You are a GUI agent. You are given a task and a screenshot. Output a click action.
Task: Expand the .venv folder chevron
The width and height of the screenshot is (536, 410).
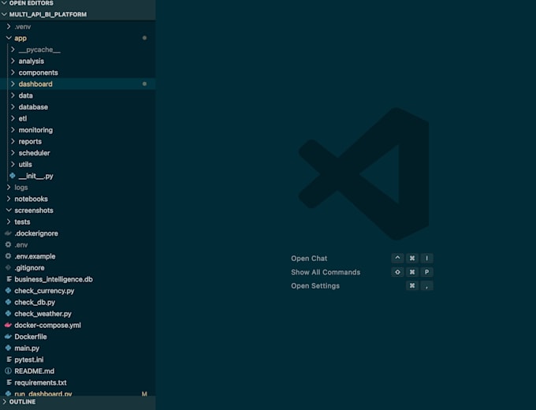pos(9,26)
